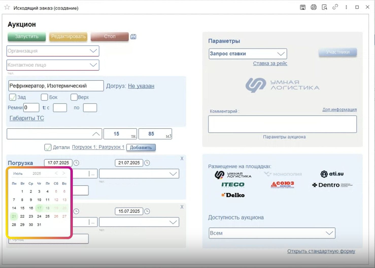The image size is (375, 268).
Task: Click the Рефрижератор, Изотермический field
Action: [x=56, y=86]
